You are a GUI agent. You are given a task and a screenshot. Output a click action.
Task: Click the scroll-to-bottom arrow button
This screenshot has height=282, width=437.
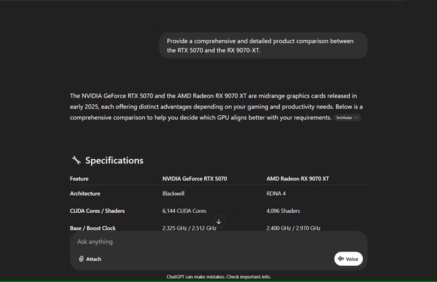click(x=218, y=221)
